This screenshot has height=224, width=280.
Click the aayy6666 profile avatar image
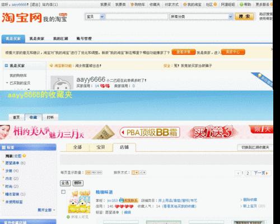pyautogui.click(x=62, y=82)
